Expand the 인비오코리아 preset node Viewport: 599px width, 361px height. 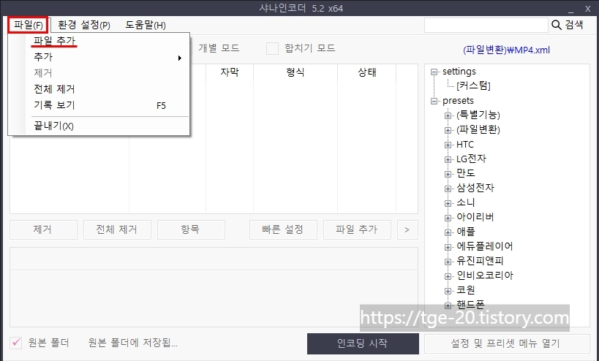click(x=448, y=276)
